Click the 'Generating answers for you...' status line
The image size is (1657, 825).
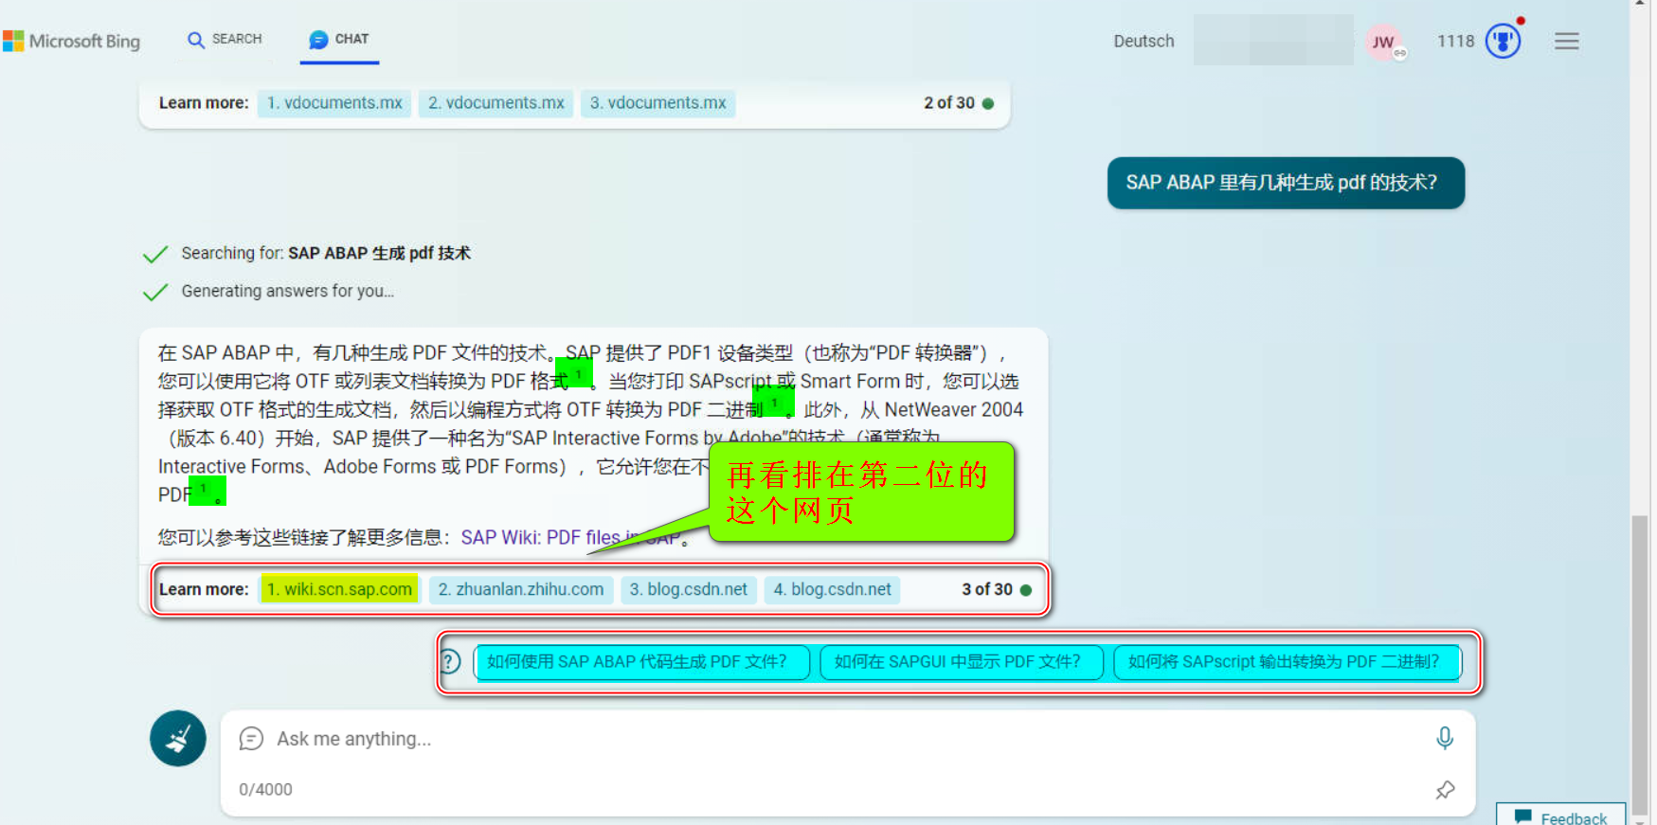pos(288,291)
